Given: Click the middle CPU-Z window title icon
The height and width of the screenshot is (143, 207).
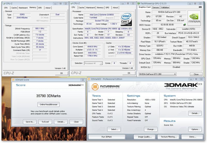Looking at the screenshot, I should pyautogui.click(x=72, y=3).
